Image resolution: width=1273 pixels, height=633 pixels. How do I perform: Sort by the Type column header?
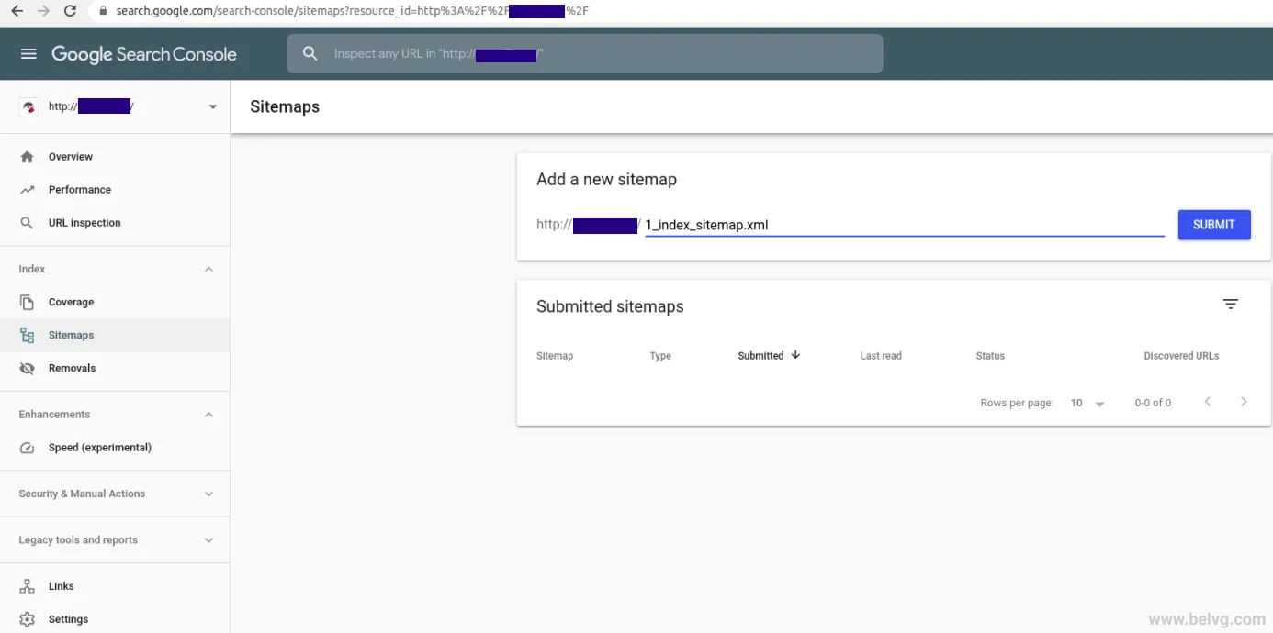tap(660, 356)
